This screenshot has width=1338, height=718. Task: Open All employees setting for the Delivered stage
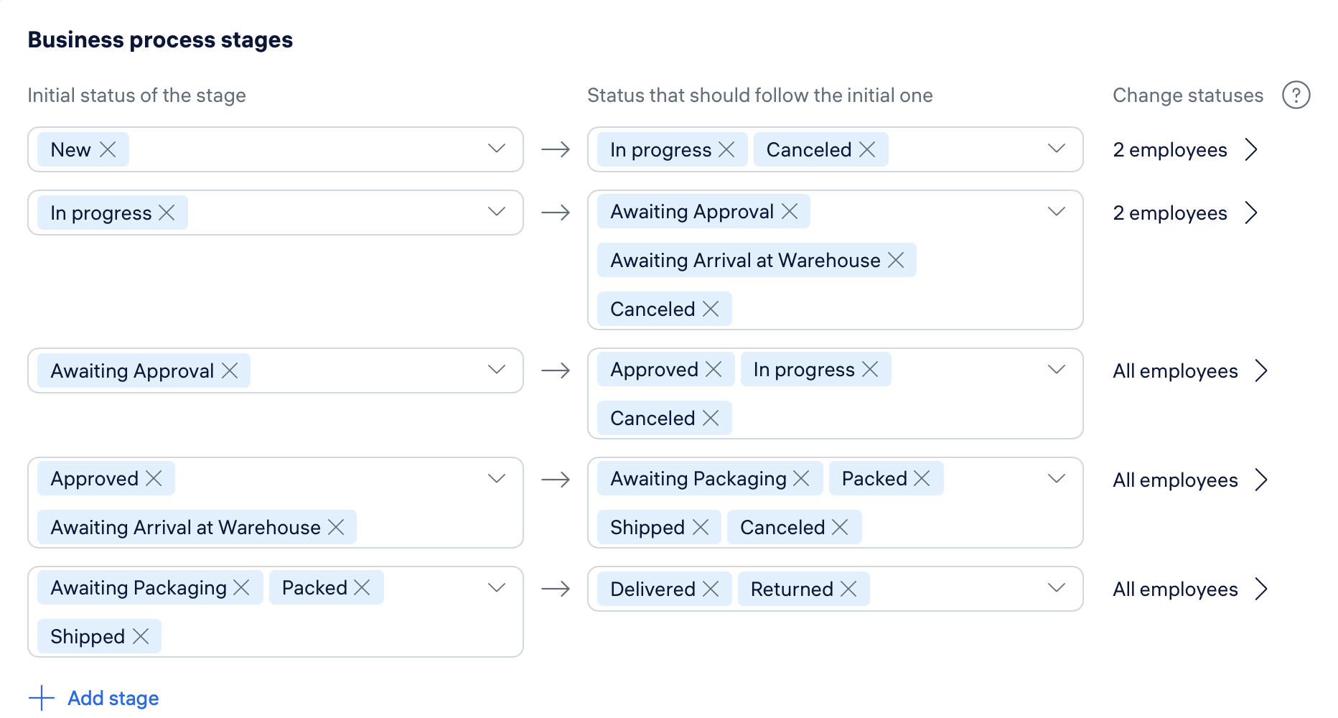click(1190, 589)
